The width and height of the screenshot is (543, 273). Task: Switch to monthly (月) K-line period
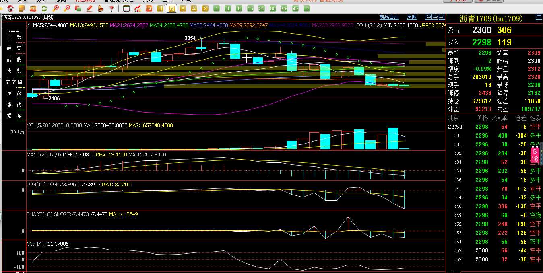pyautogui.click(x=183, y=8)
